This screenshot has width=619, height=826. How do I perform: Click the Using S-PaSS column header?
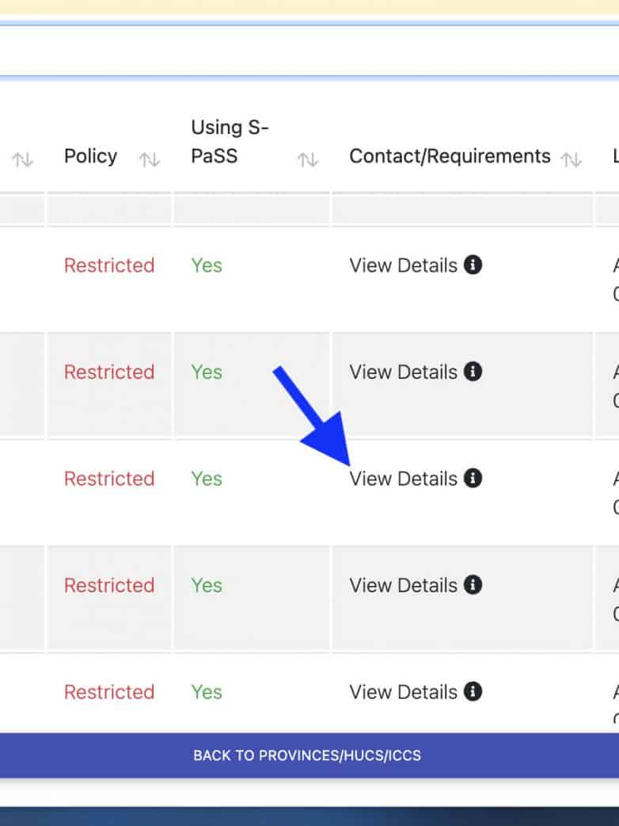point(230,141)
